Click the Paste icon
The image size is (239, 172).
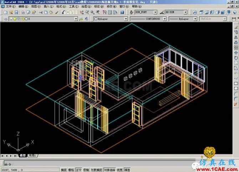51,12
